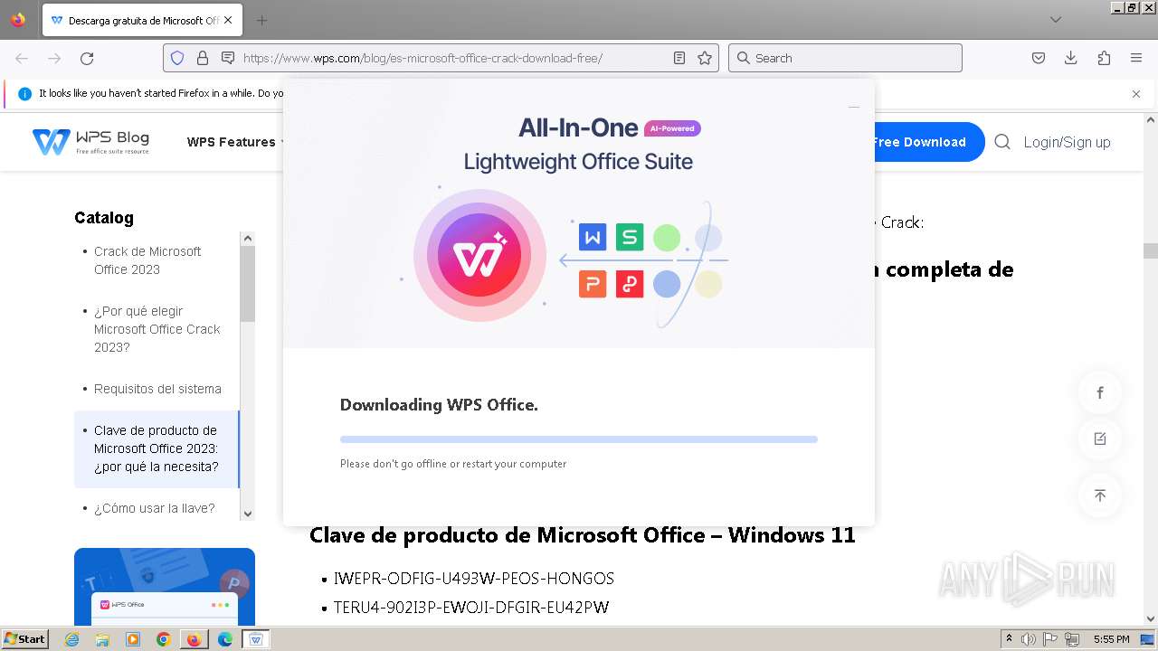Launch Internet Explorer from taskbar
The image size is (1158, 651).
(x=72, y=639)
